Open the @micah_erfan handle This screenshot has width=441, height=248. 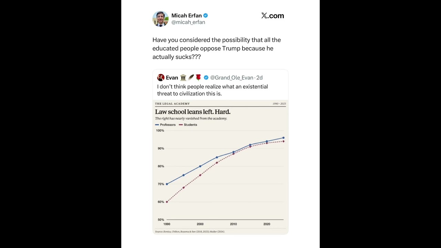pyautogui.click(x=188, y=22)
